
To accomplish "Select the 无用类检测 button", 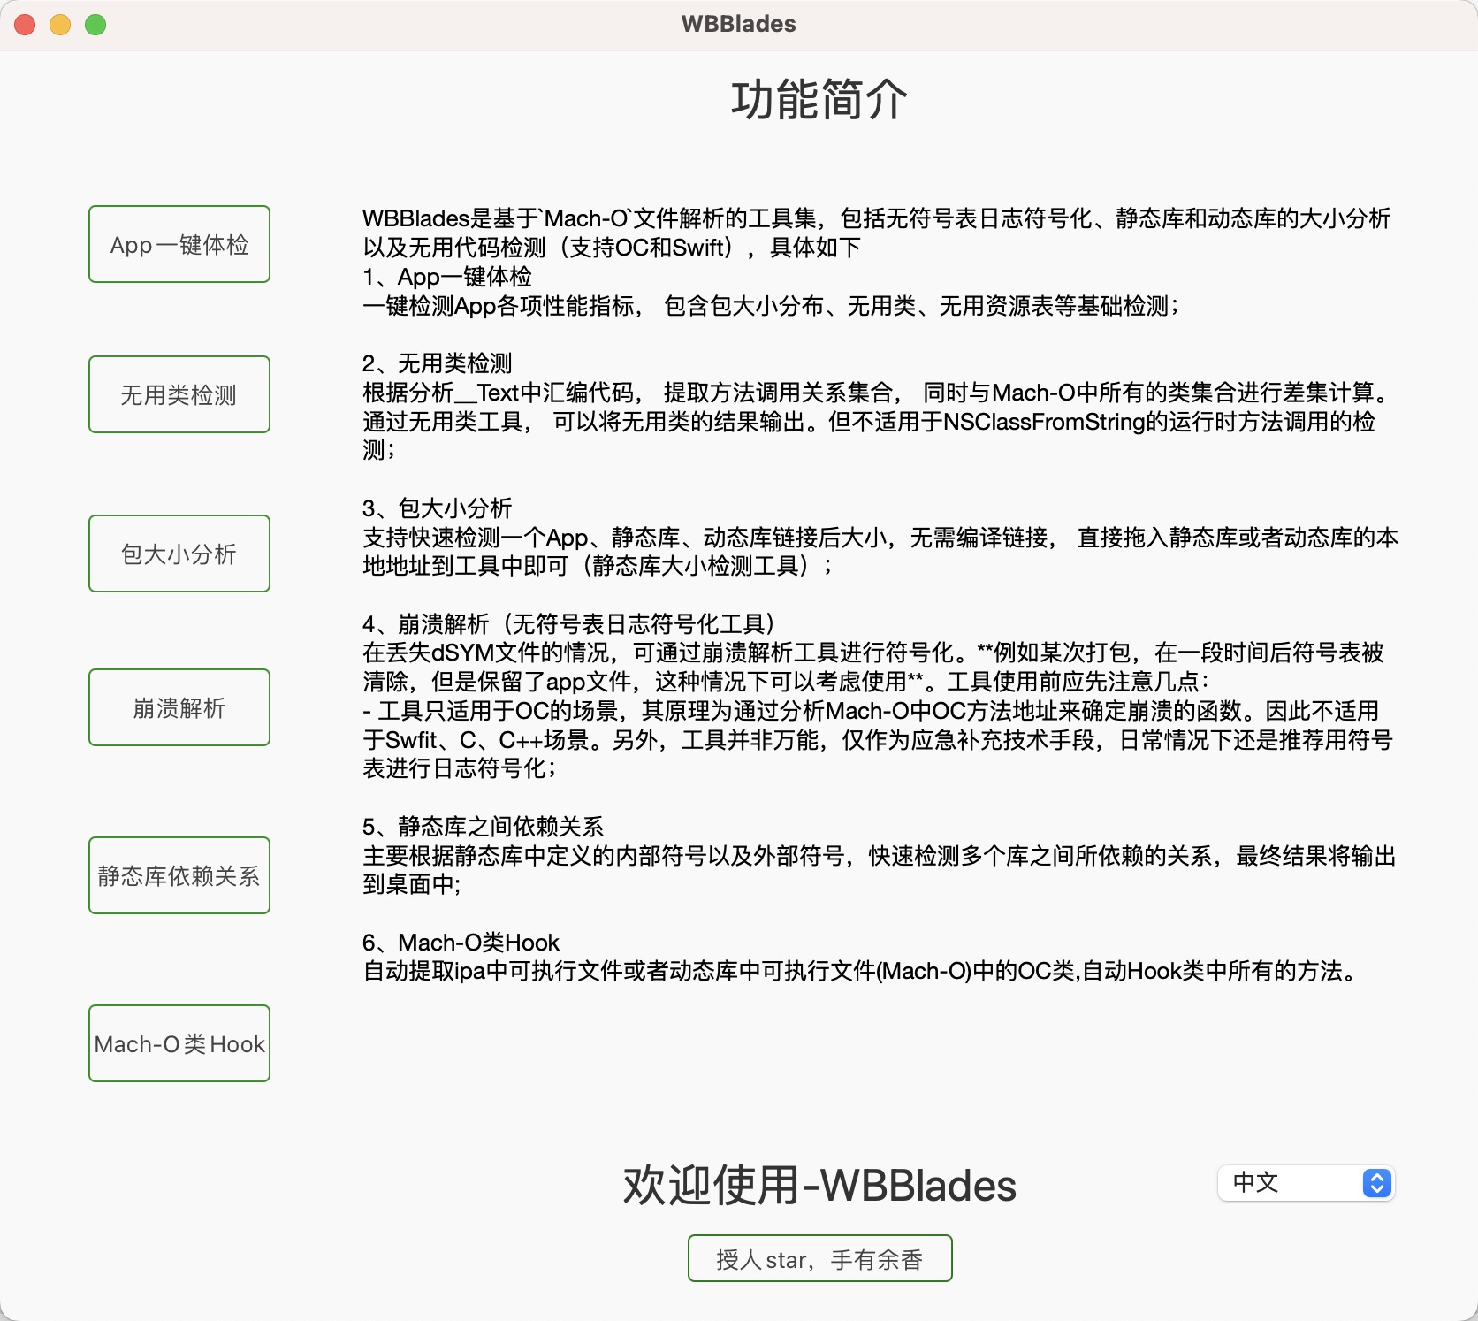I will point(179,394).
